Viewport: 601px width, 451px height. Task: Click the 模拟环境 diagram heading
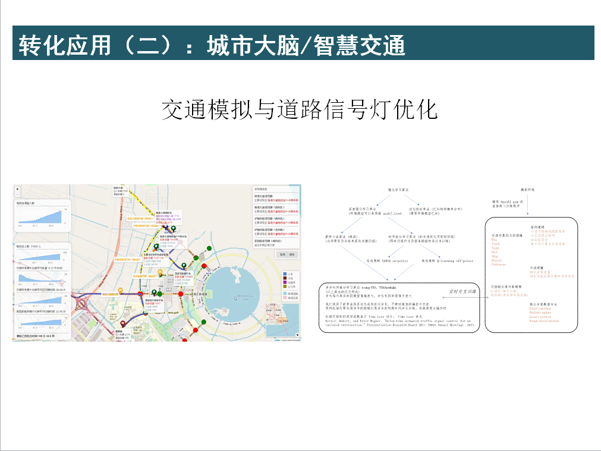(527, 190)
